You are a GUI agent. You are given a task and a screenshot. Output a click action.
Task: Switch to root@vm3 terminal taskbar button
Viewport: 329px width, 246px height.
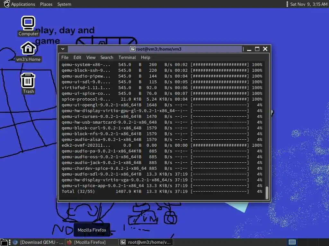pyautogui.click(x=146, y=242)
